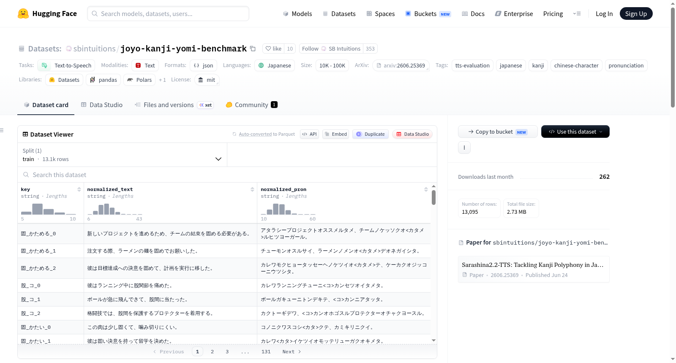The height and width of the screenshot is (363, 676).
Task: Click the API button in Dataset Viewer
Action: (x=309, y=134)
